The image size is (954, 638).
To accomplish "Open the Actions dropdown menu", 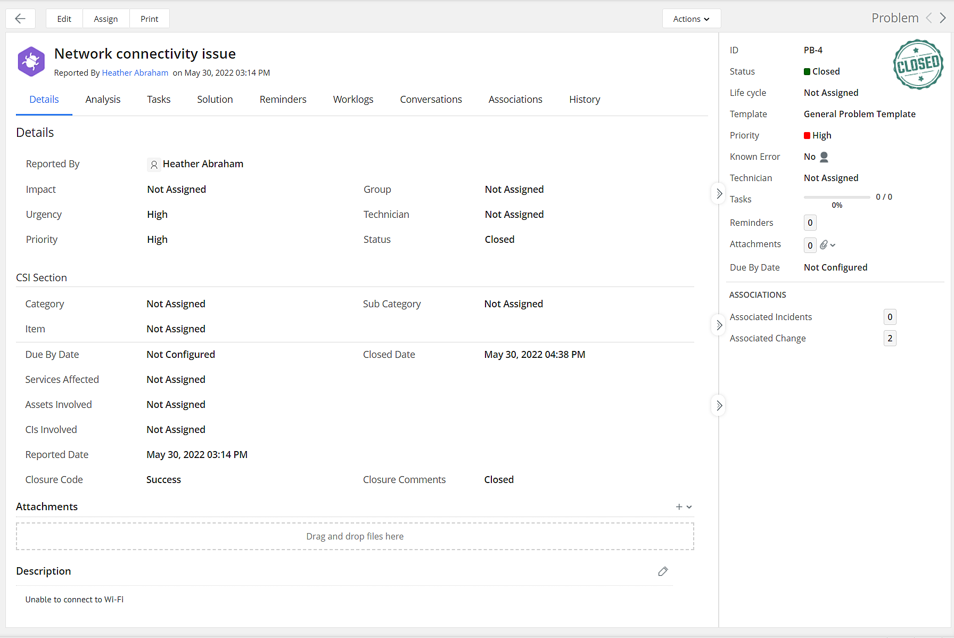I will point(691,19).
